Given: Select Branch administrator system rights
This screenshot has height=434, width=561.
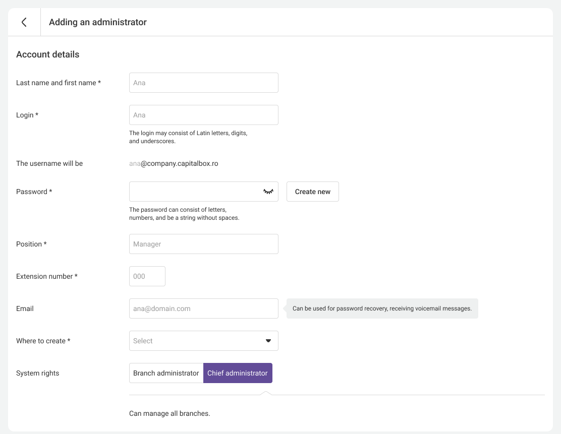Looking at the screenshot, I should 166,373.
